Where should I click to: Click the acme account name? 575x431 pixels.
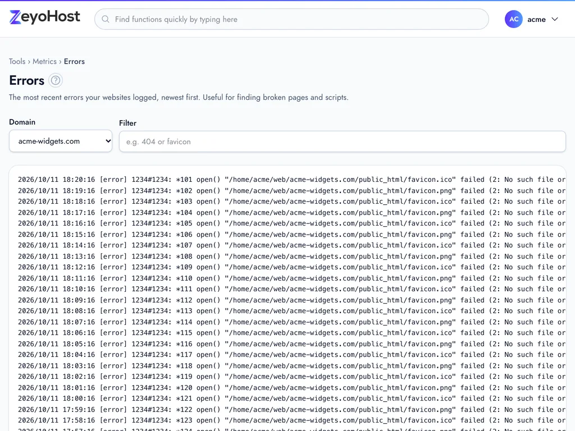(536, 20)
